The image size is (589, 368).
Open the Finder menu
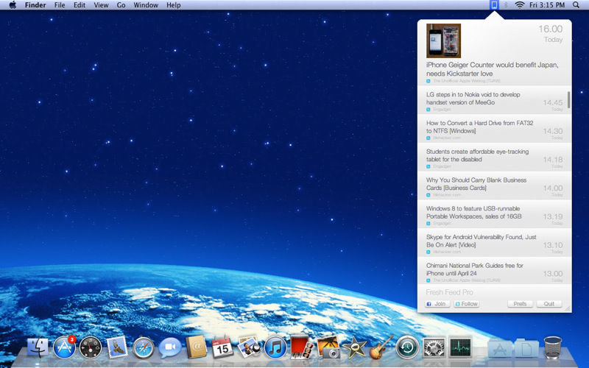[x=35, y=5]
